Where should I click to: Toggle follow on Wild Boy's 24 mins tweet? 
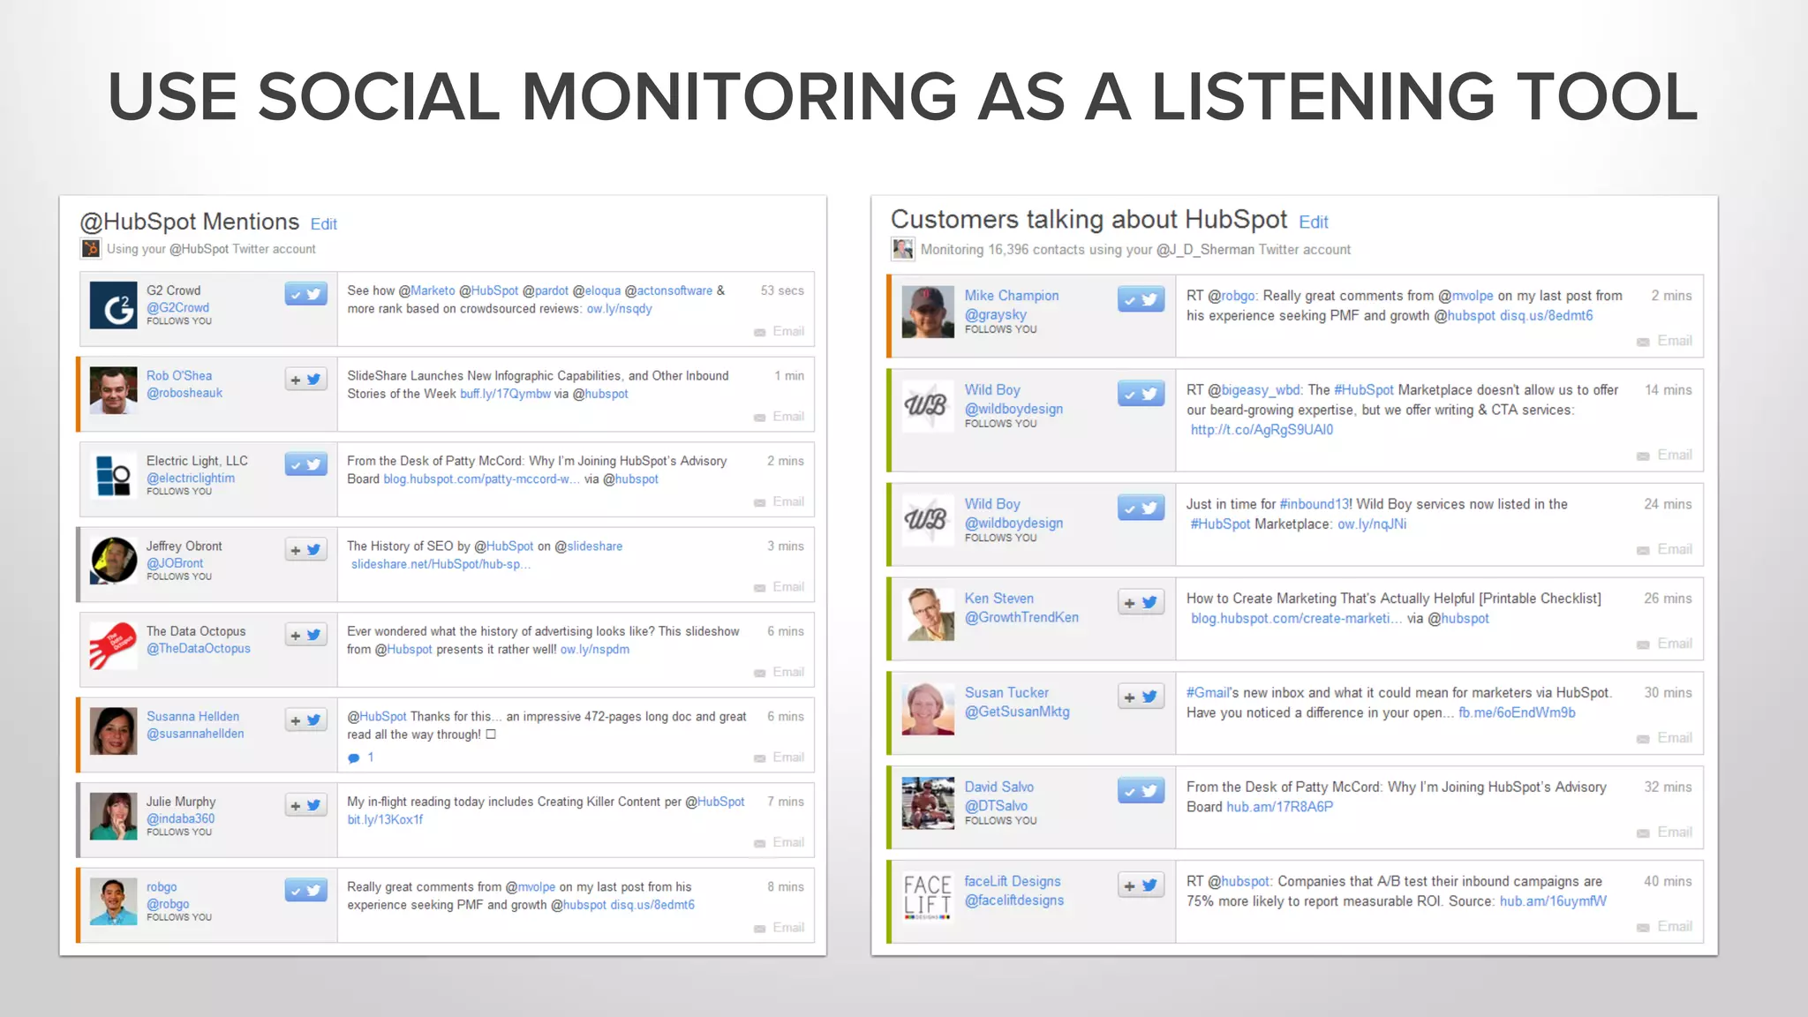click(1141, 508)
